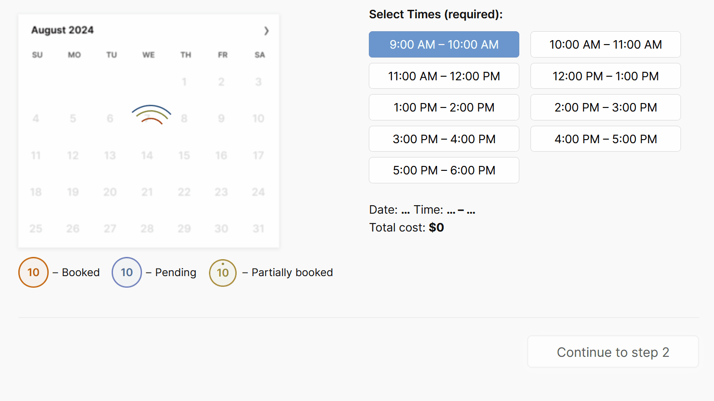Select August 12 on the calendar
The width and height of the screenshot is (714, 401).
coord(73,156)
